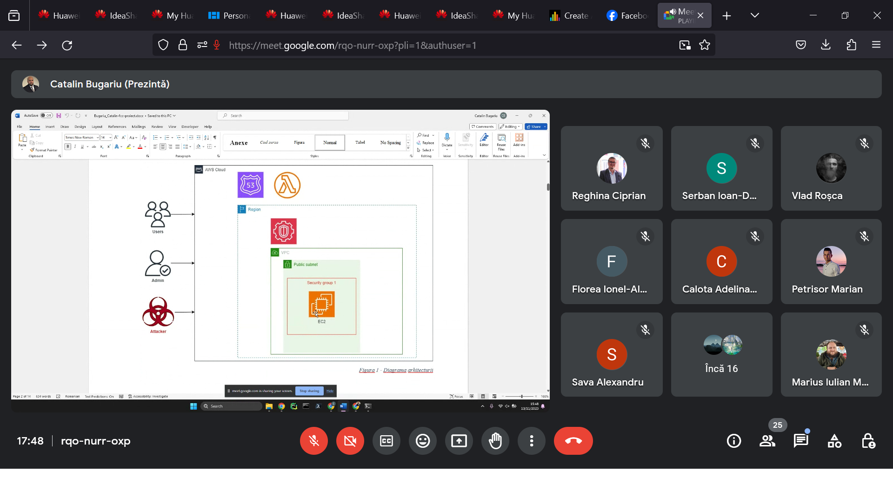Image resolution: width=893 pixels, height=485 pixels.
Task: Turn on the camera
Action: click(350, 441)
